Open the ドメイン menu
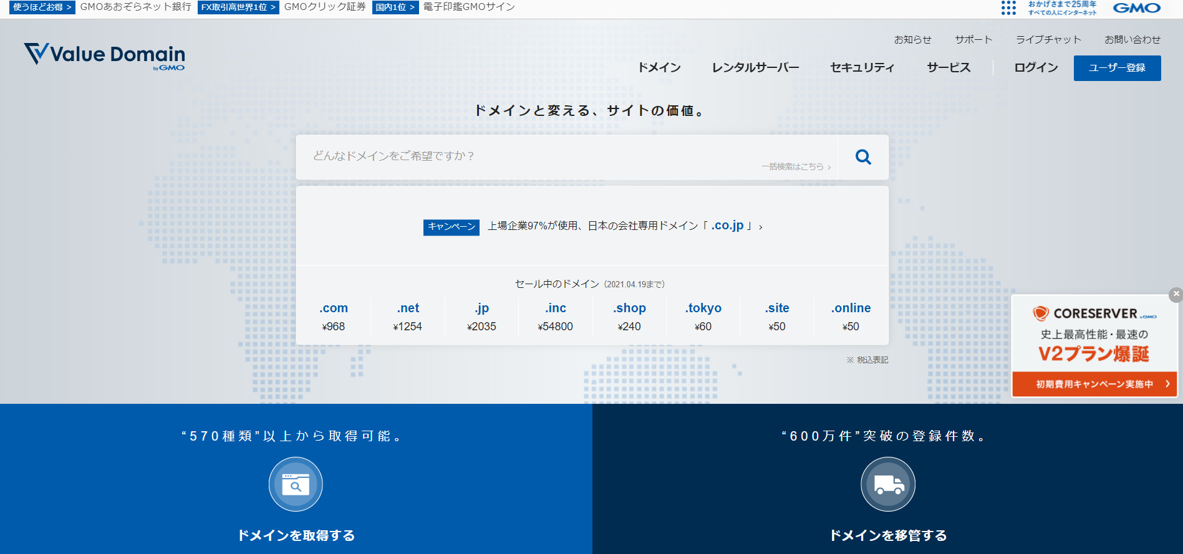This screenshot has height=554, width=1183. 659,67
